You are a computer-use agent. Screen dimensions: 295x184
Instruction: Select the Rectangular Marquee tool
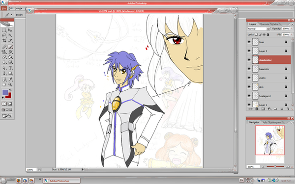click(x=4, y=30)
